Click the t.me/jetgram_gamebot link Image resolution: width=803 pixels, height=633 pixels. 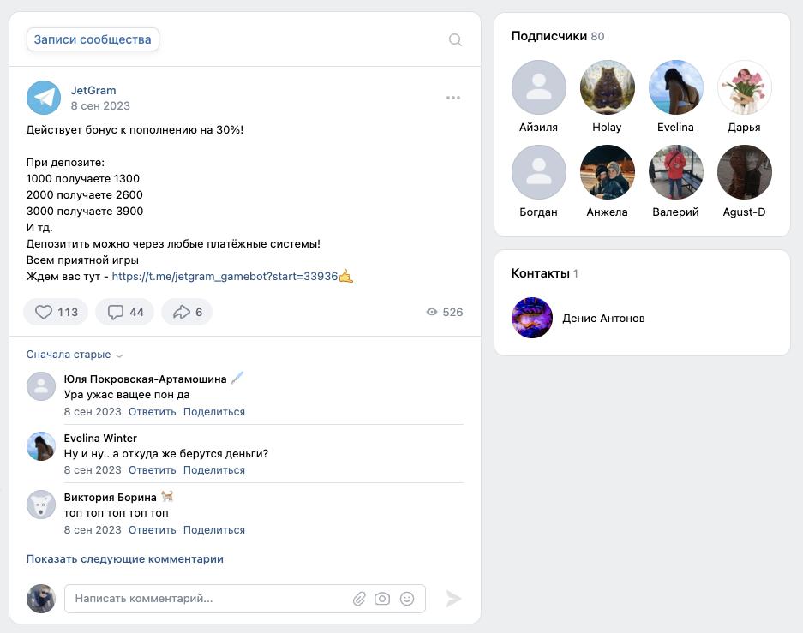(225, 277)
